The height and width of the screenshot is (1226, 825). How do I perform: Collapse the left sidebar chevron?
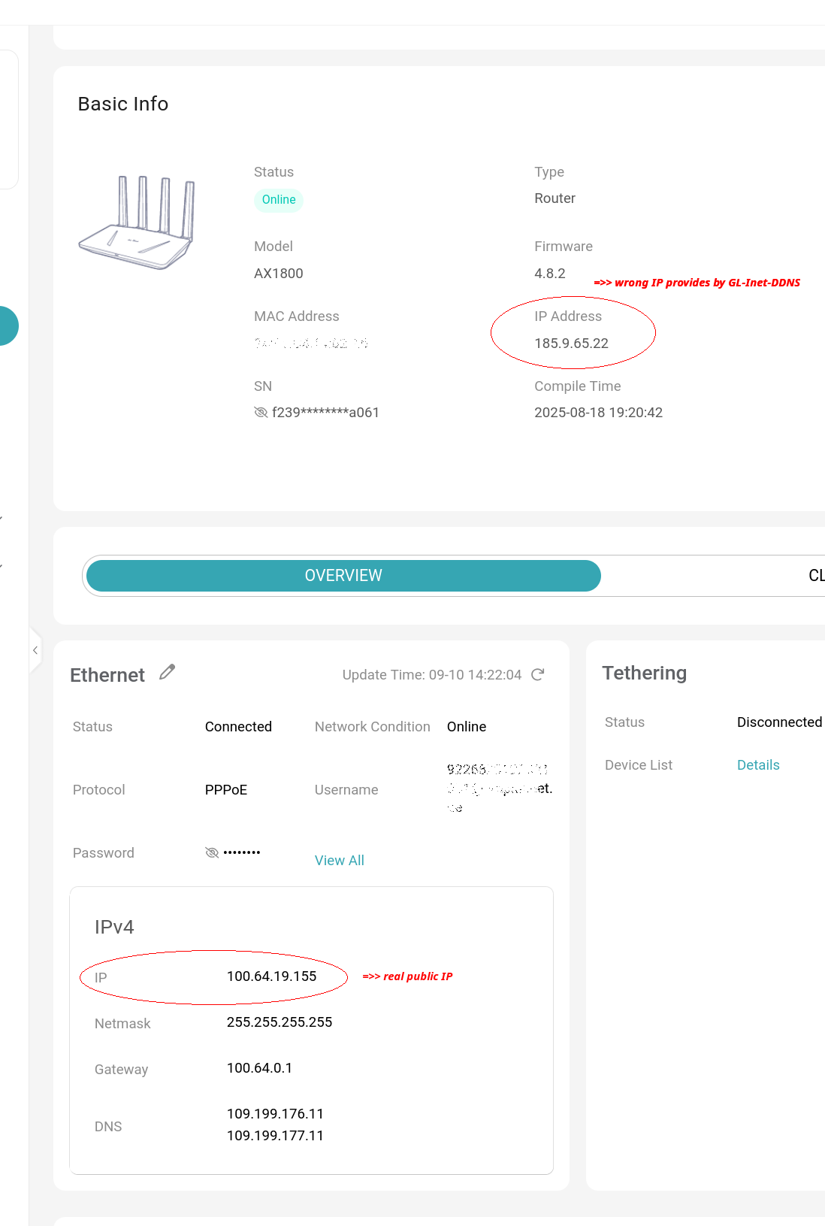[x=35, y=650]
